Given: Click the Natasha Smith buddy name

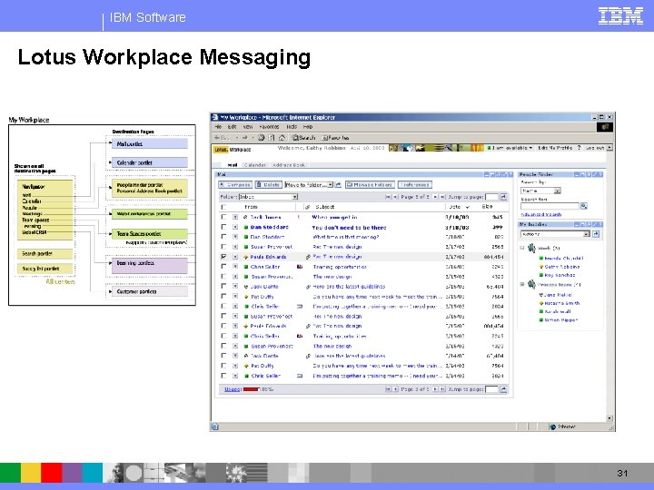Looking at the screenshot, I should point(562,303).
